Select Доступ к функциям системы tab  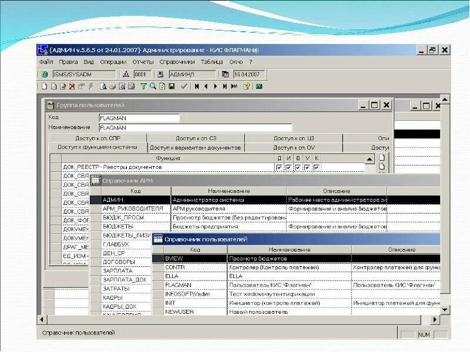[x=98, y=147]
